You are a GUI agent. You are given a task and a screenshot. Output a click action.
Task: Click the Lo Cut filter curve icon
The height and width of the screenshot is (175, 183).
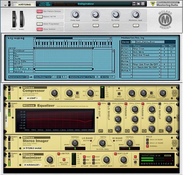pos(100,131)
